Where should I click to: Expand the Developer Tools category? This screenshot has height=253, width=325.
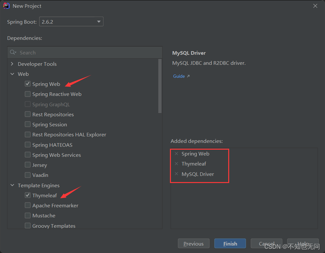(x=12, y=64)
